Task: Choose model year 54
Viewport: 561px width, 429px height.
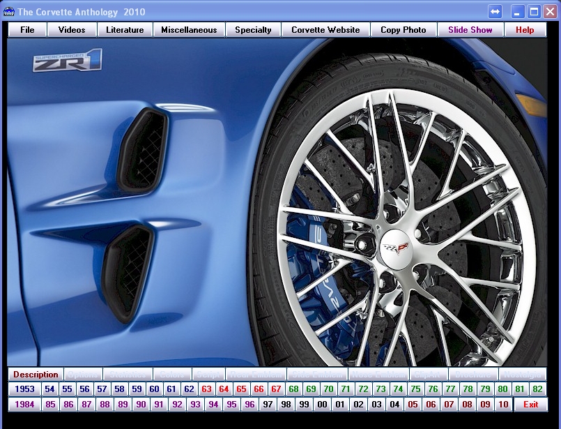Action: pos(49,389)
